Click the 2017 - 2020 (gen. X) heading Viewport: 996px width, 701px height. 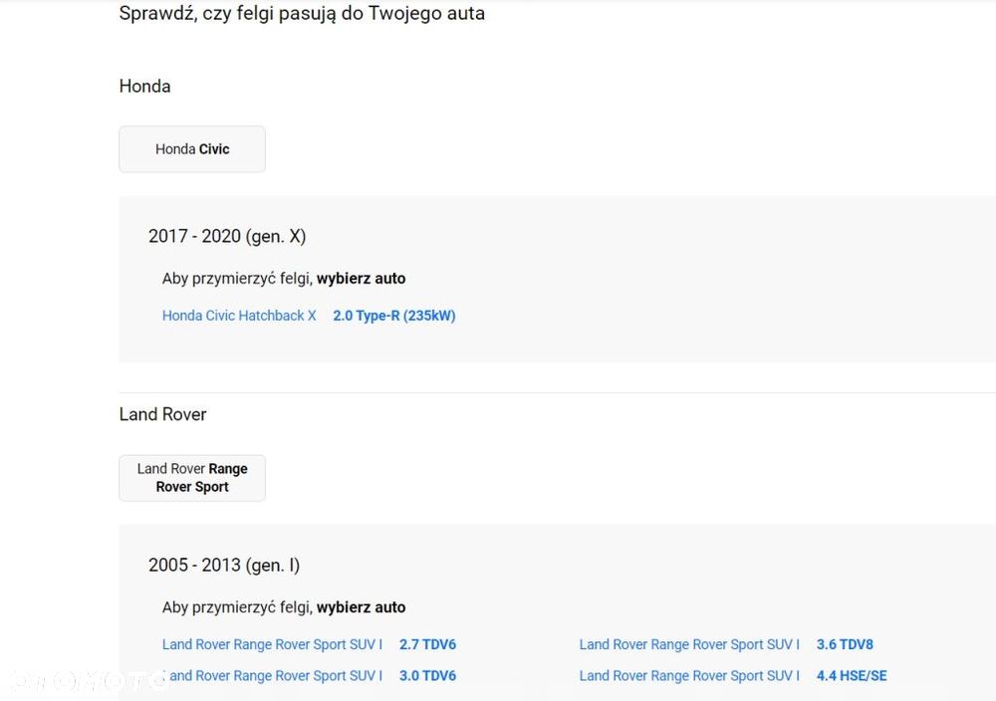click(x=227, y=237)
